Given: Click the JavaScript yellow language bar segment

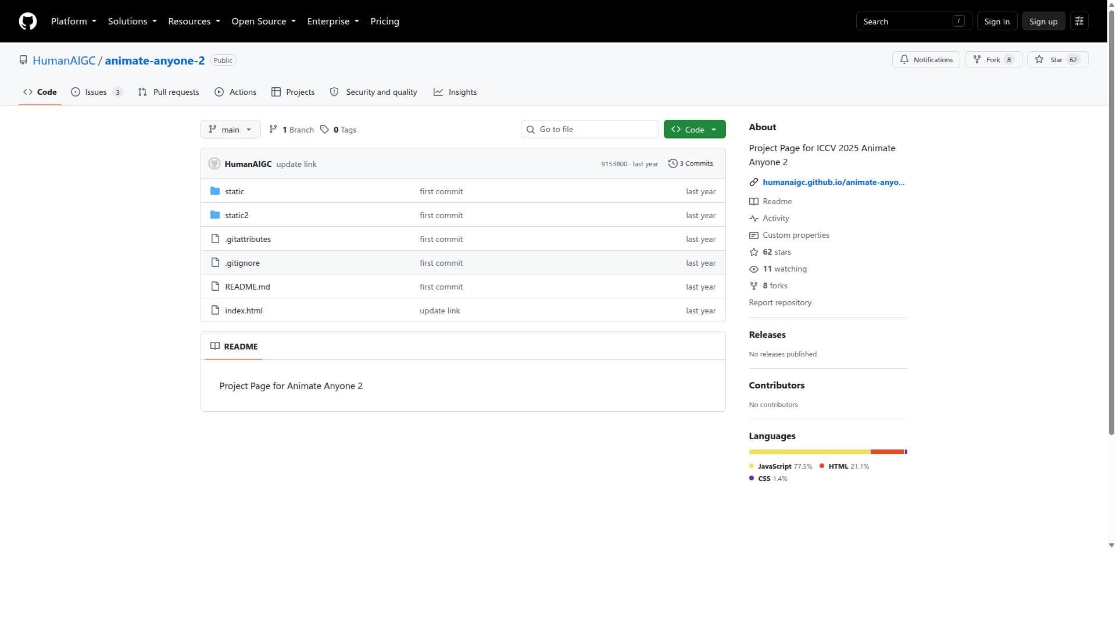Looking at the screenshot, I should click(809, 452).
